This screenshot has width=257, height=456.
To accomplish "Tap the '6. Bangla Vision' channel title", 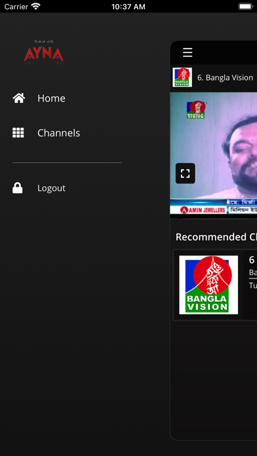I will click(x=225, y=78).
